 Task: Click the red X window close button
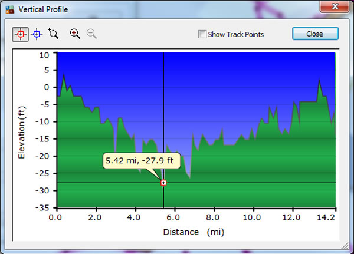tap(335, 6)
